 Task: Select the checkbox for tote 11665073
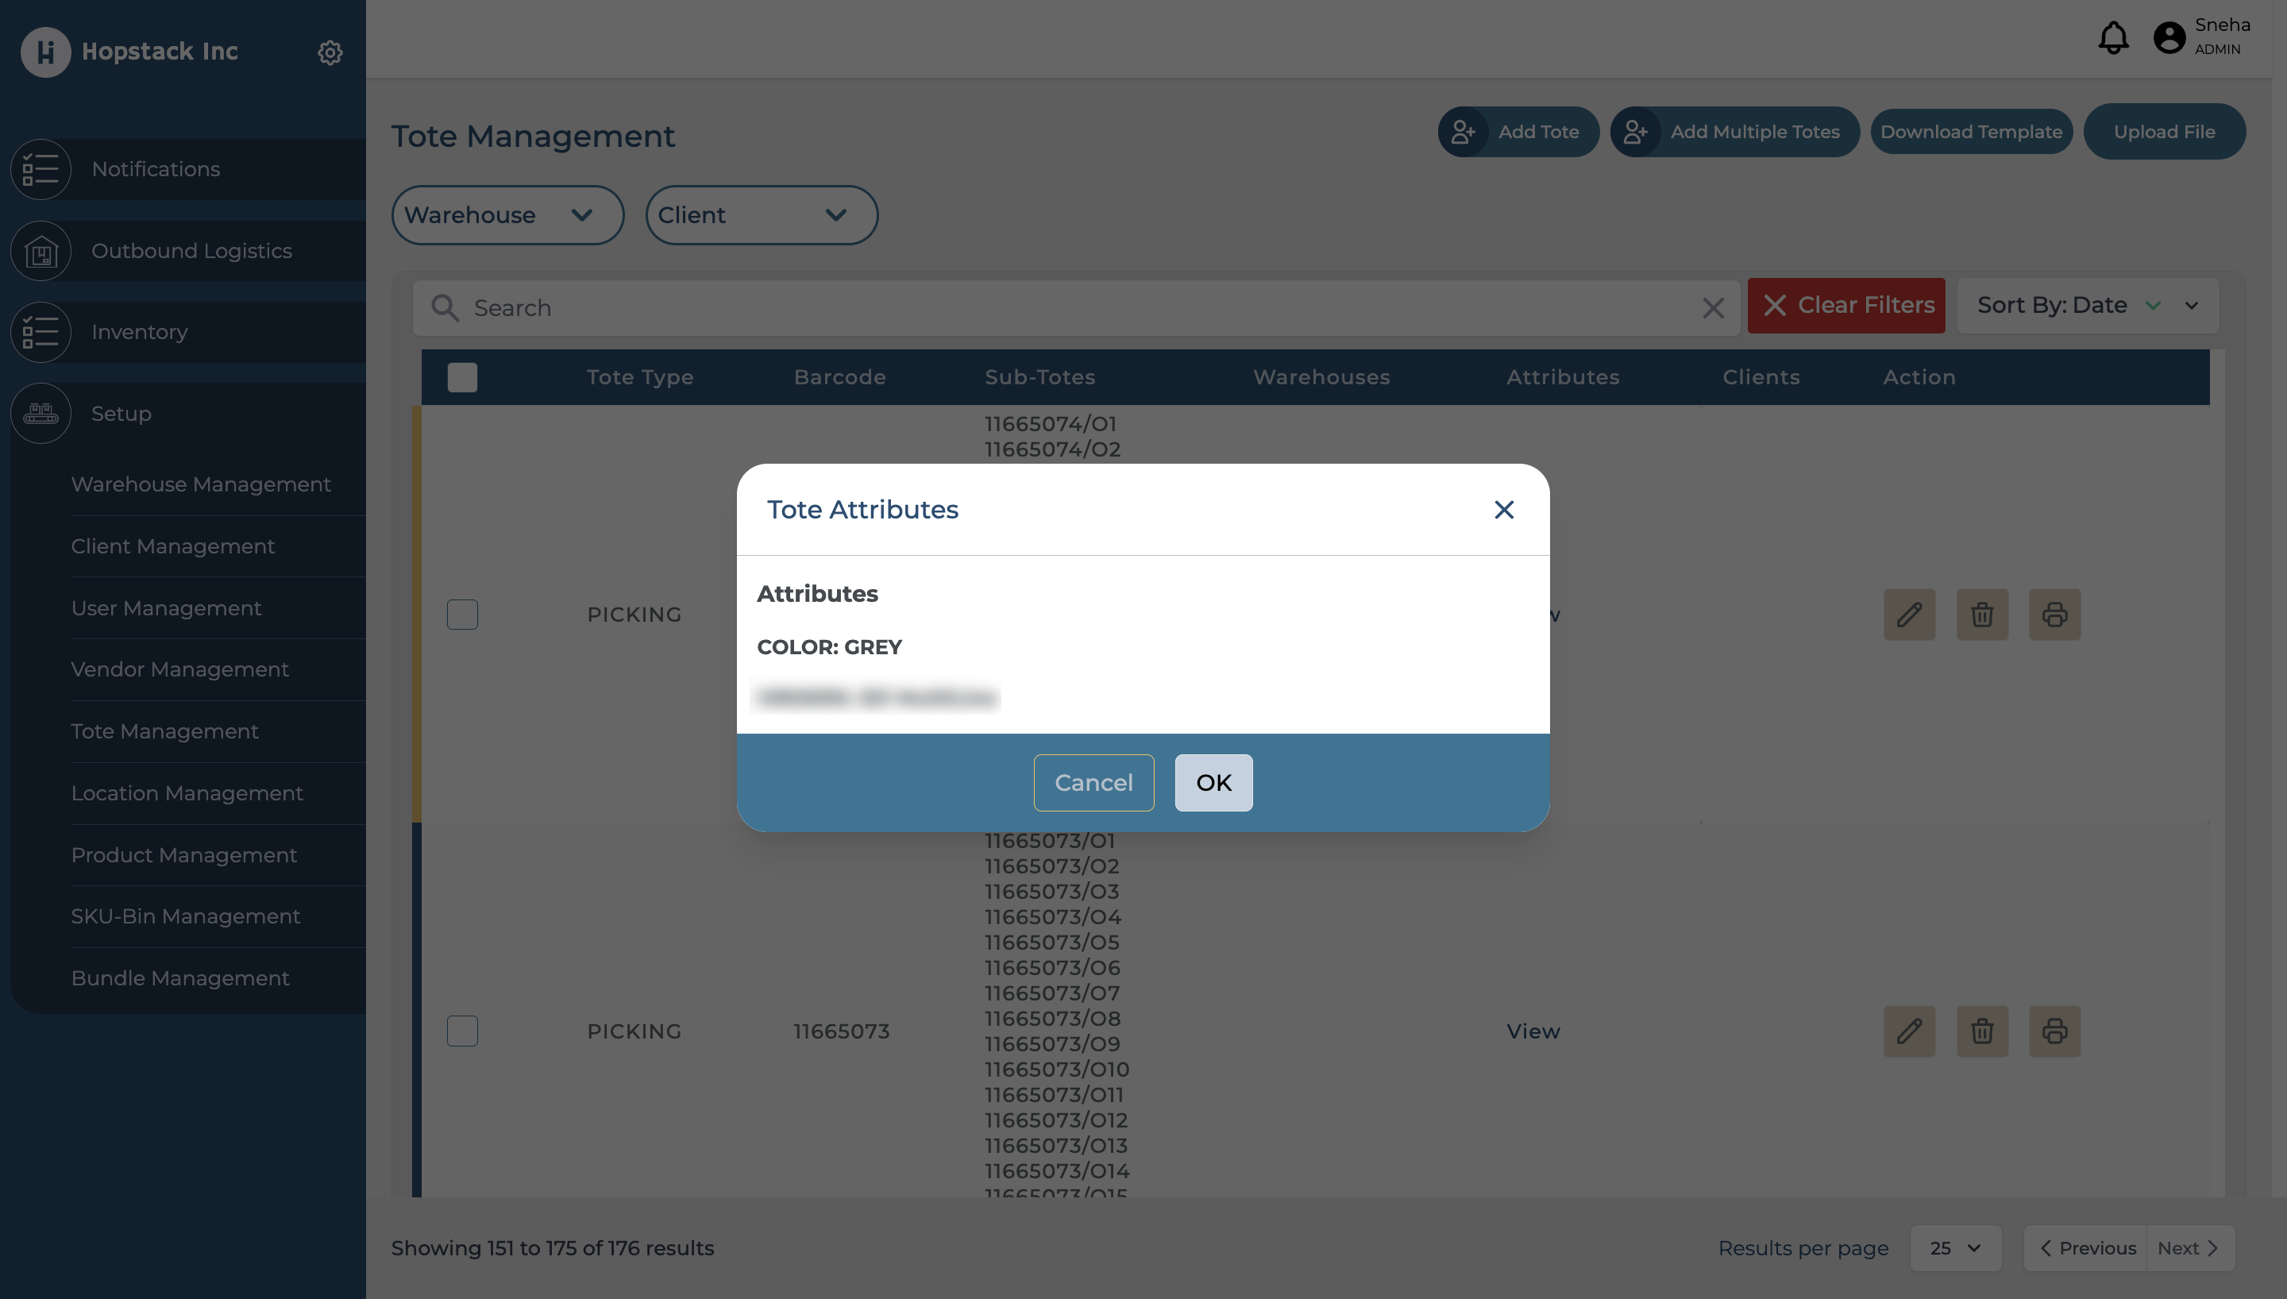pos(462,1031)
